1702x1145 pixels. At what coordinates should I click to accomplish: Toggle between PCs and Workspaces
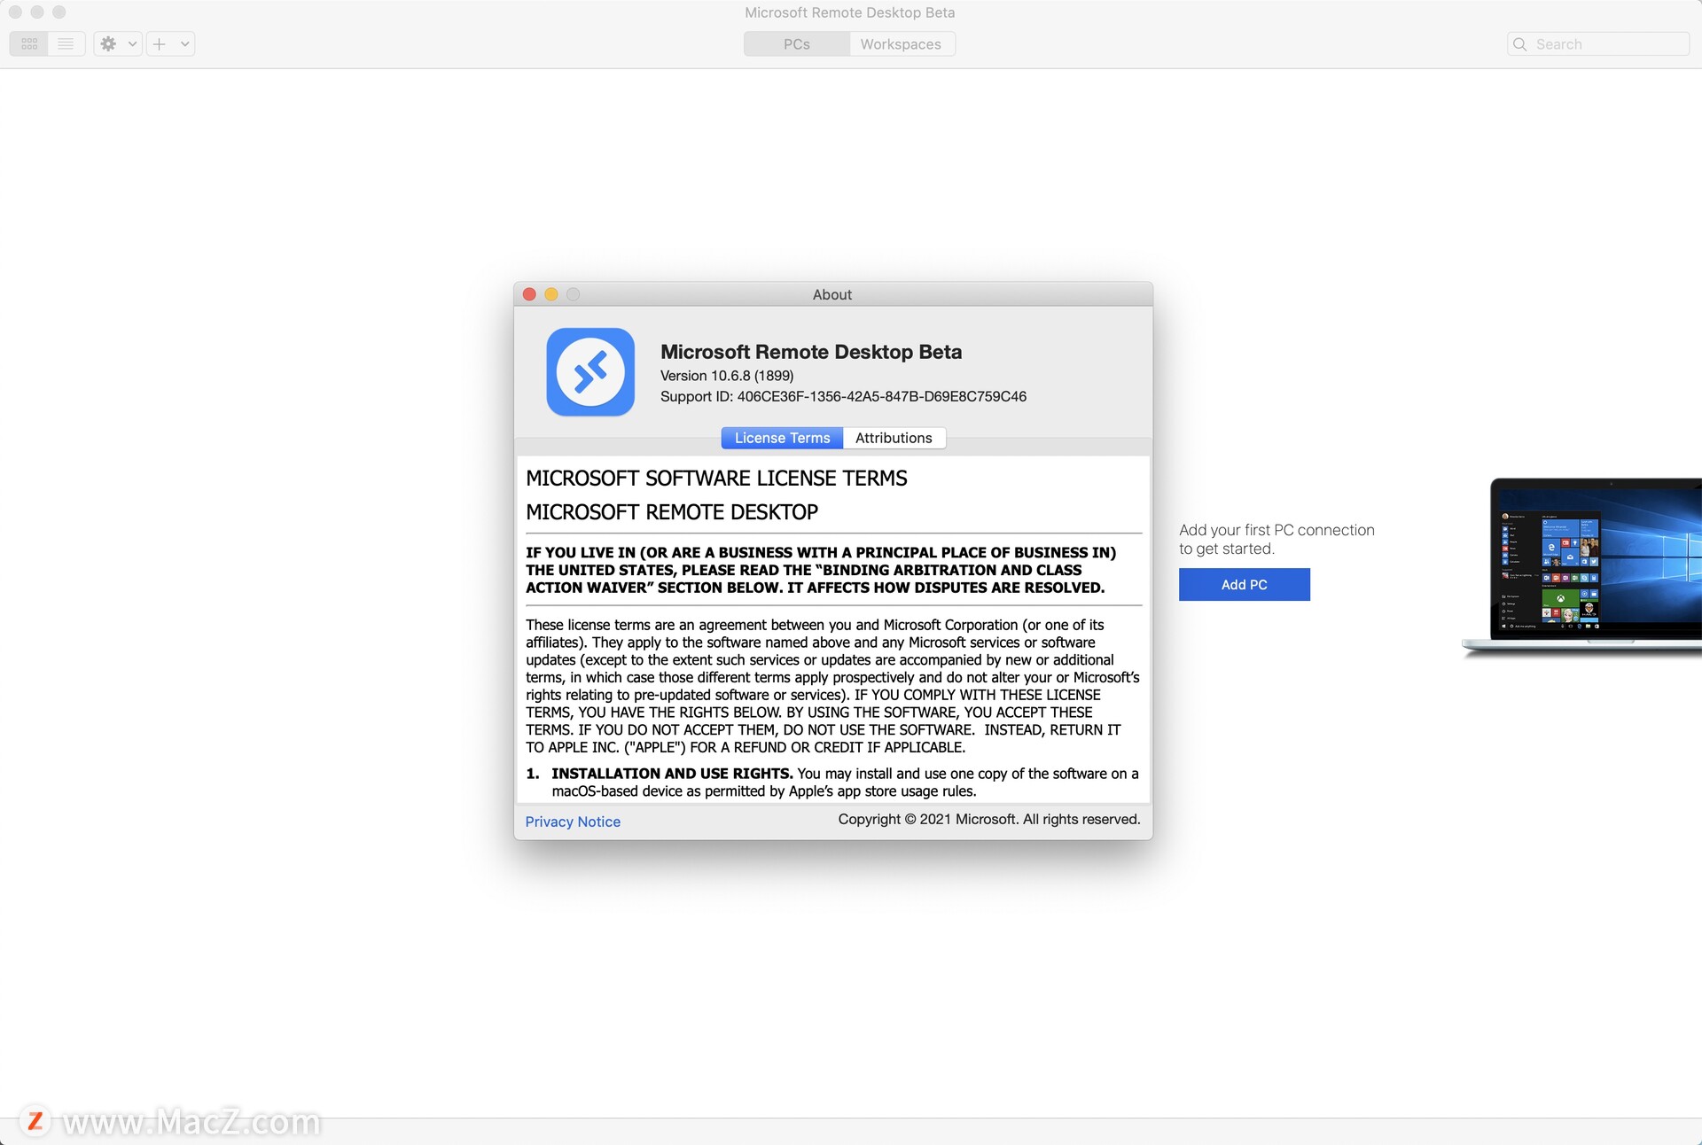tap(847, 44)
